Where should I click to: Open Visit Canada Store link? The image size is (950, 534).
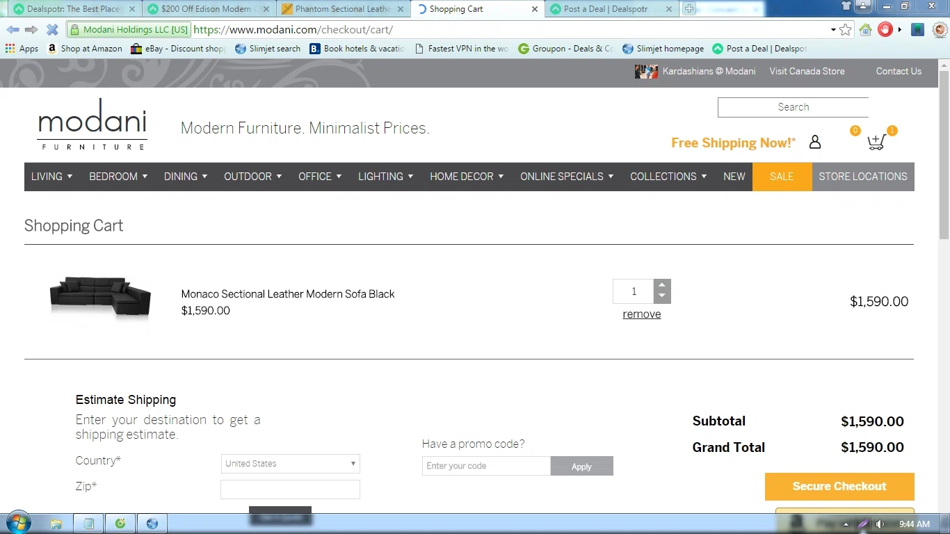click(807, 71)
